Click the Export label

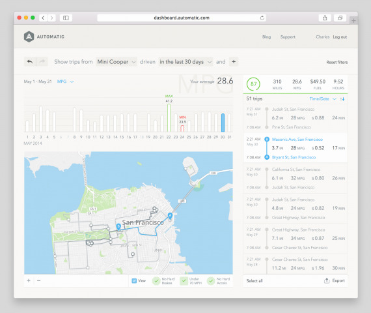point(338,280)
